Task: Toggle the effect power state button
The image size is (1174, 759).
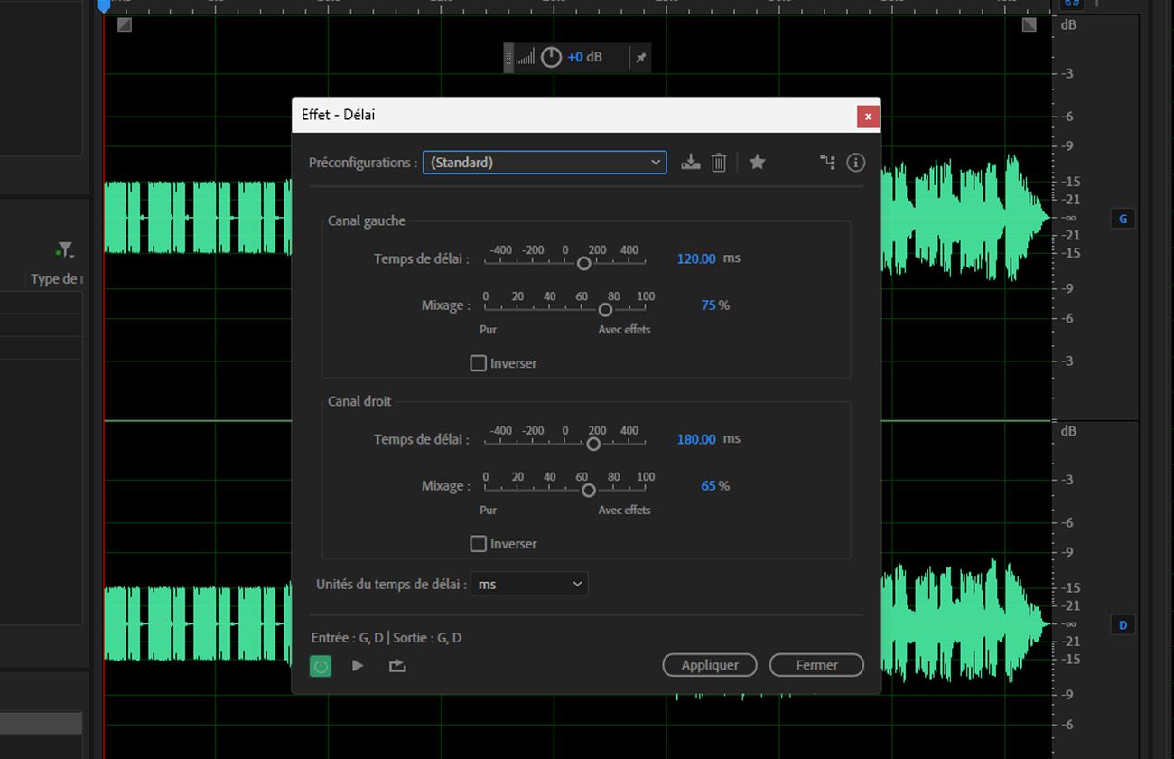Action: (321, 666)
